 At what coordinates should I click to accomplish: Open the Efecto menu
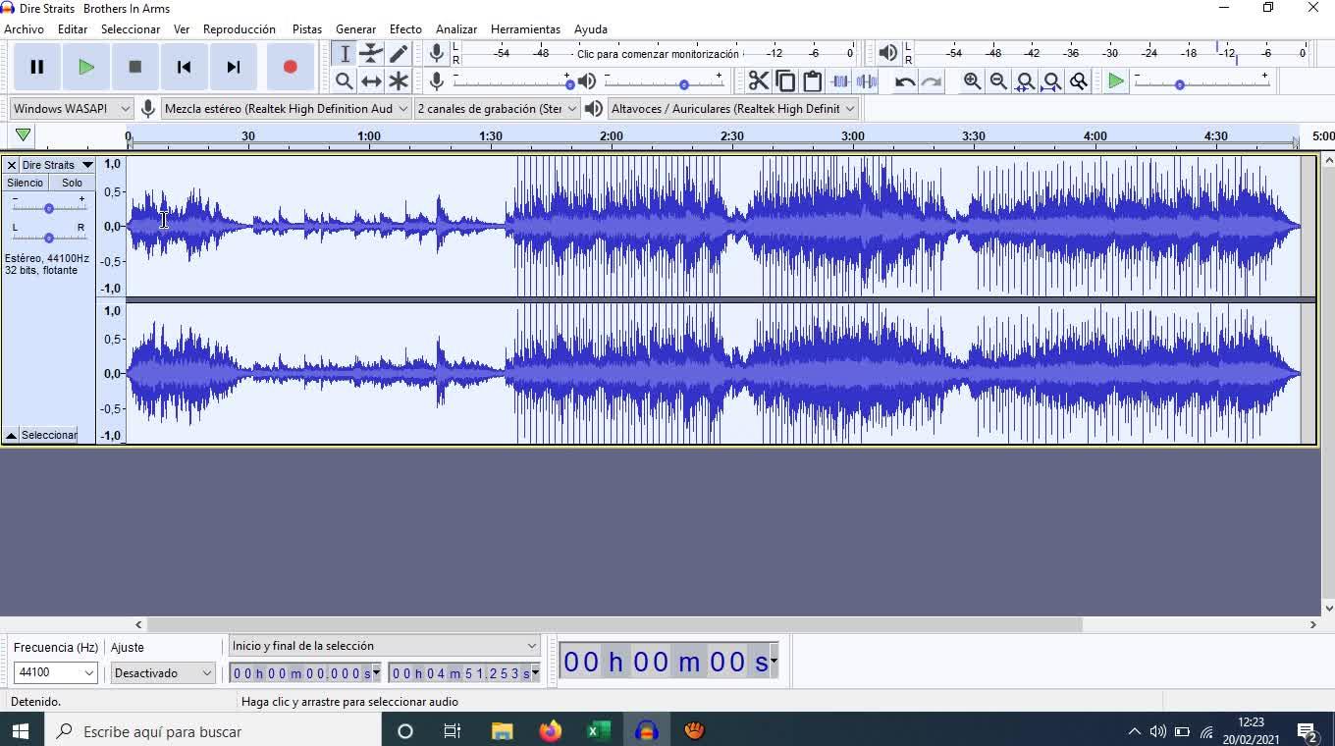tap(404, 28)
